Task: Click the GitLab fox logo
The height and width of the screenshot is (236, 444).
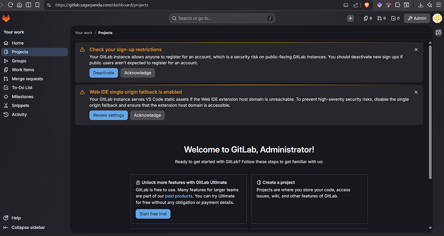Action: click(6, 18)
